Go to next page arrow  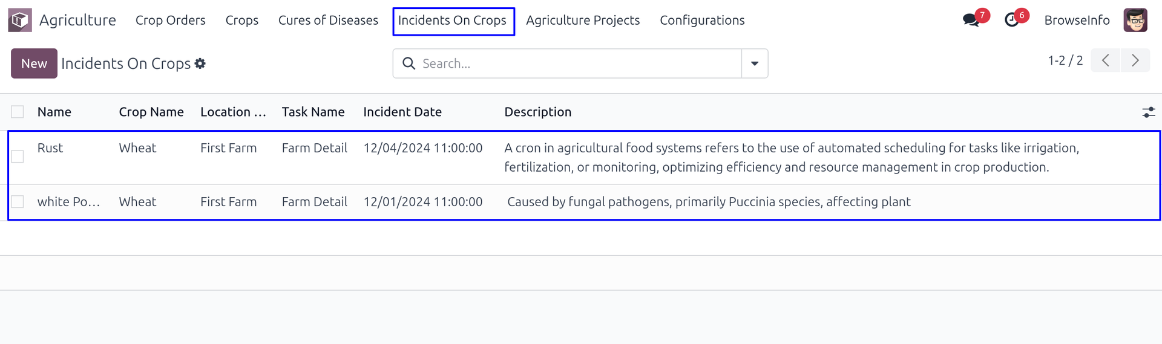point(1135,60)
